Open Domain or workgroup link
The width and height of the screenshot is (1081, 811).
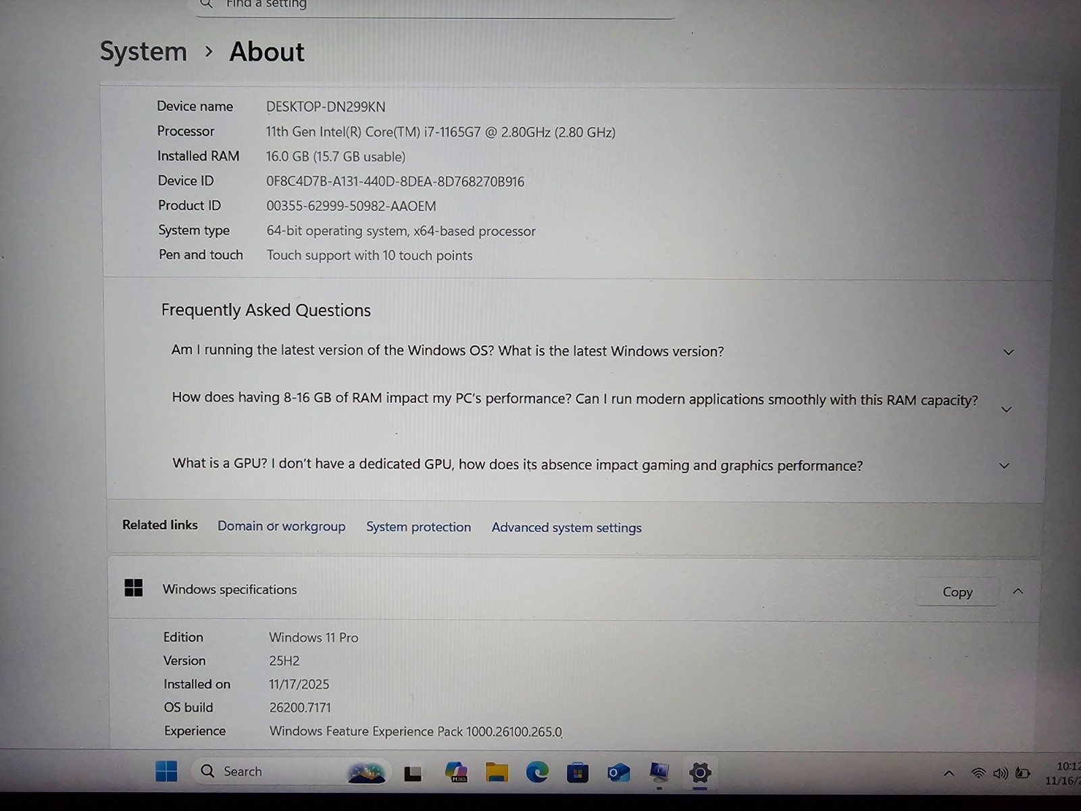click(281, 526)
